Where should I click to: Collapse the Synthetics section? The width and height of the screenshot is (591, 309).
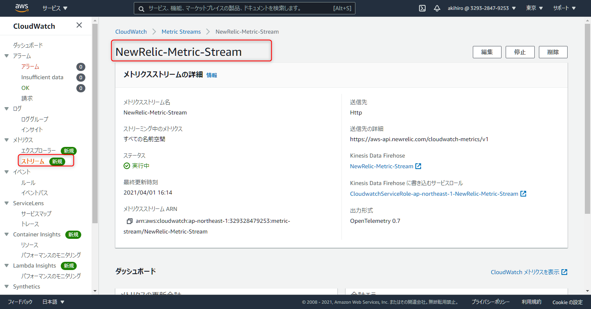[7, 286]
